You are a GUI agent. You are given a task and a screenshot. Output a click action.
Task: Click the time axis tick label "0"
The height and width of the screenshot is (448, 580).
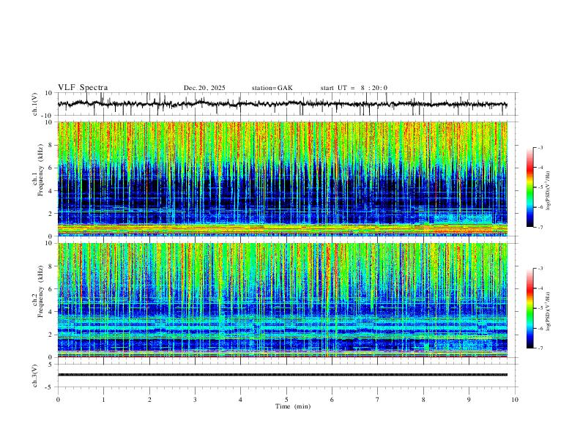[x=58, y=400]
